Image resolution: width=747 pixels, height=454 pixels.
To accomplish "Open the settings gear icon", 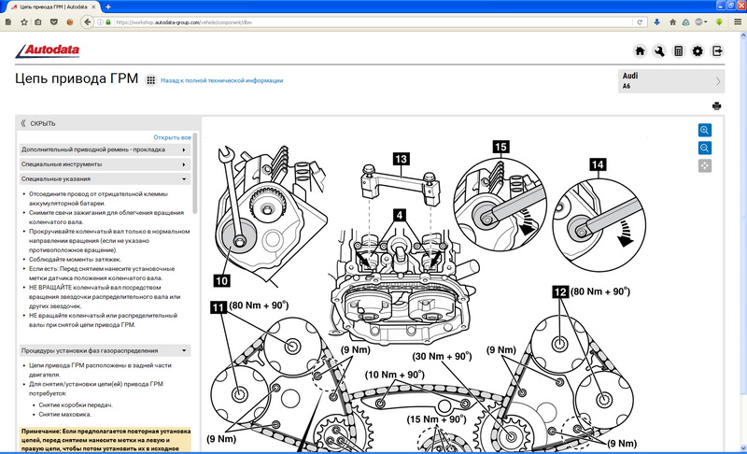I will pyautogui.click(x=698, y=51).
